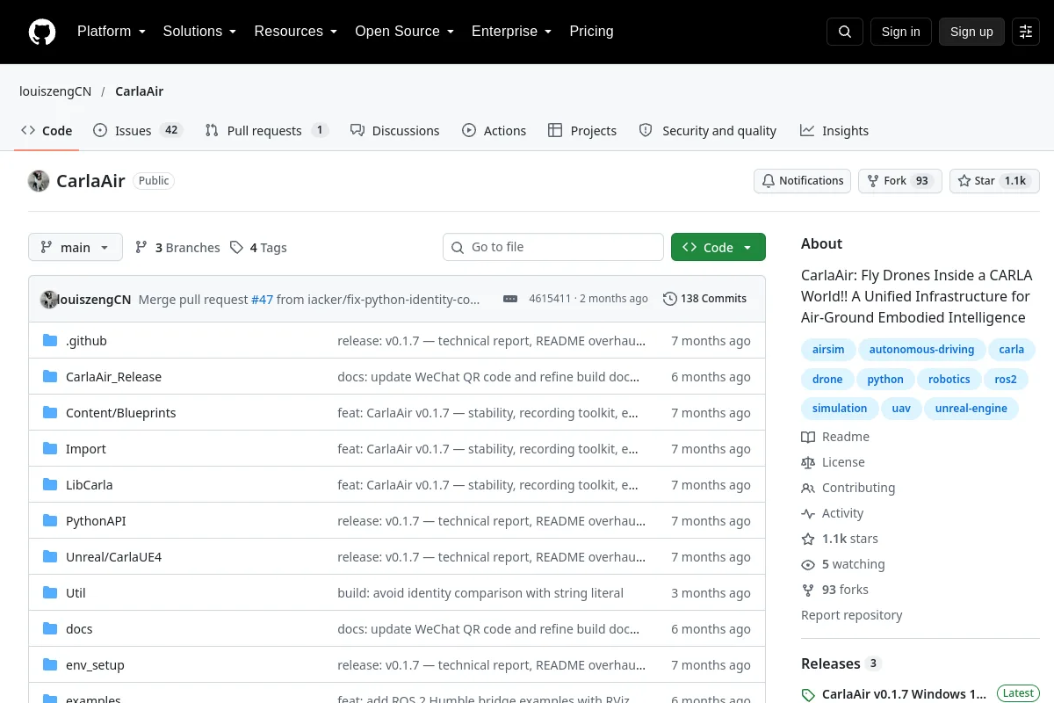
Task: Open louiszengCN owner link
Action: (55, 91)
